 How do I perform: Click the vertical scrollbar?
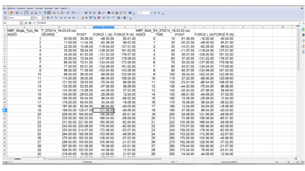[x=298, y=49]
